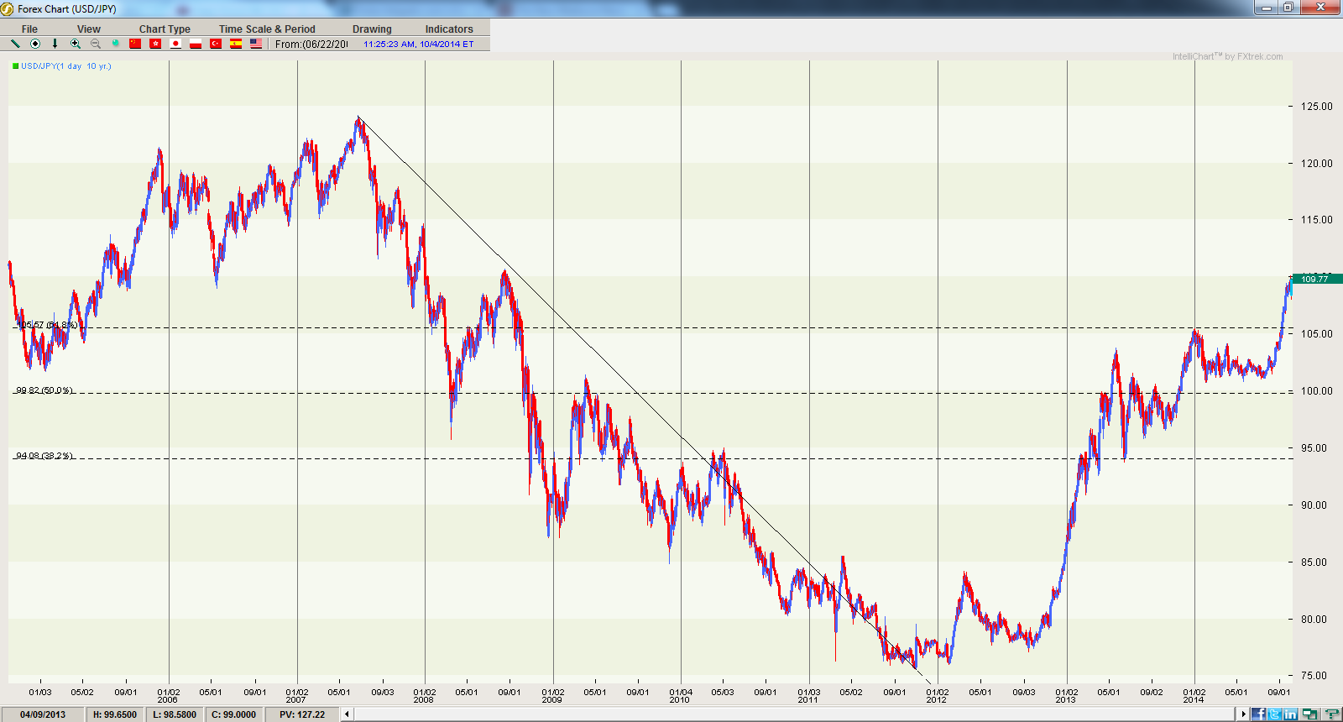Image resolution: width=1343 pixels, height=722 pixels.
Task: Choose the United States flag language
Action: (x=256, y=44)
